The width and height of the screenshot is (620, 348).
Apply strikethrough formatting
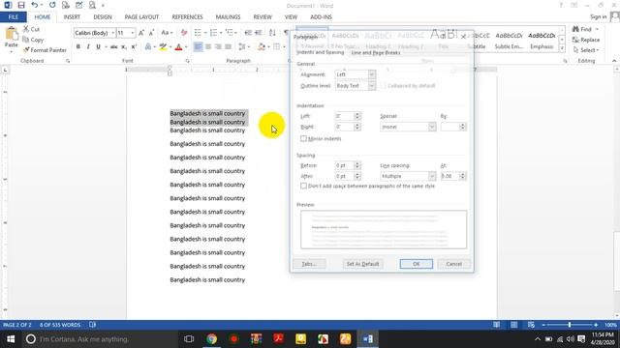pyautogui.click(x=114, y=47)
